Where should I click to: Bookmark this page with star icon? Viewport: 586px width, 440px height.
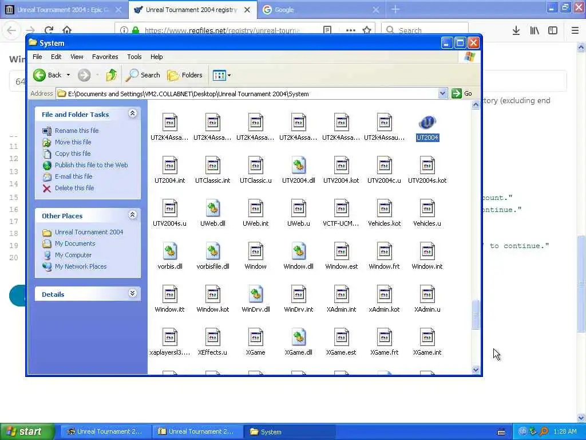click(x=367, y=30)
